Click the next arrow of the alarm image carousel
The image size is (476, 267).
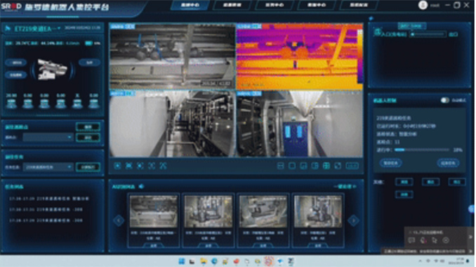click(353, 221)
